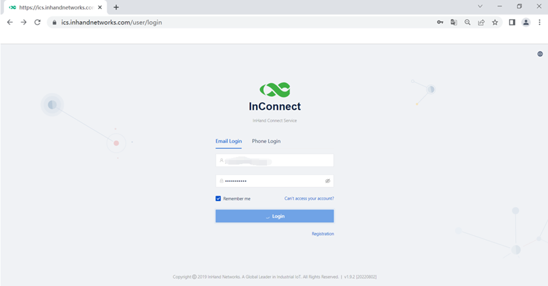The width and height of the screenshot is (548, 286).
Task: Focus the email username field
Action: [275, 160]
